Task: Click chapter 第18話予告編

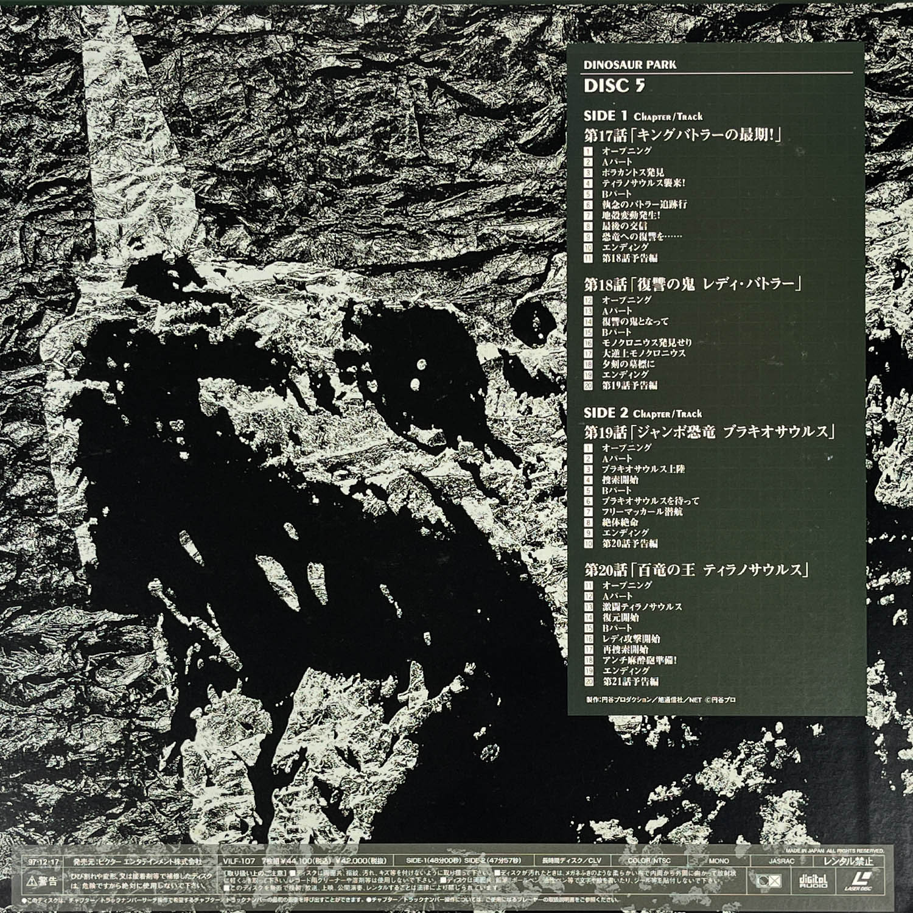Action: (x=629, y=257)
